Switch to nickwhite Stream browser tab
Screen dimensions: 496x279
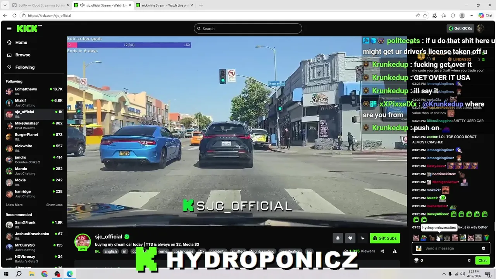coord(165,5)
